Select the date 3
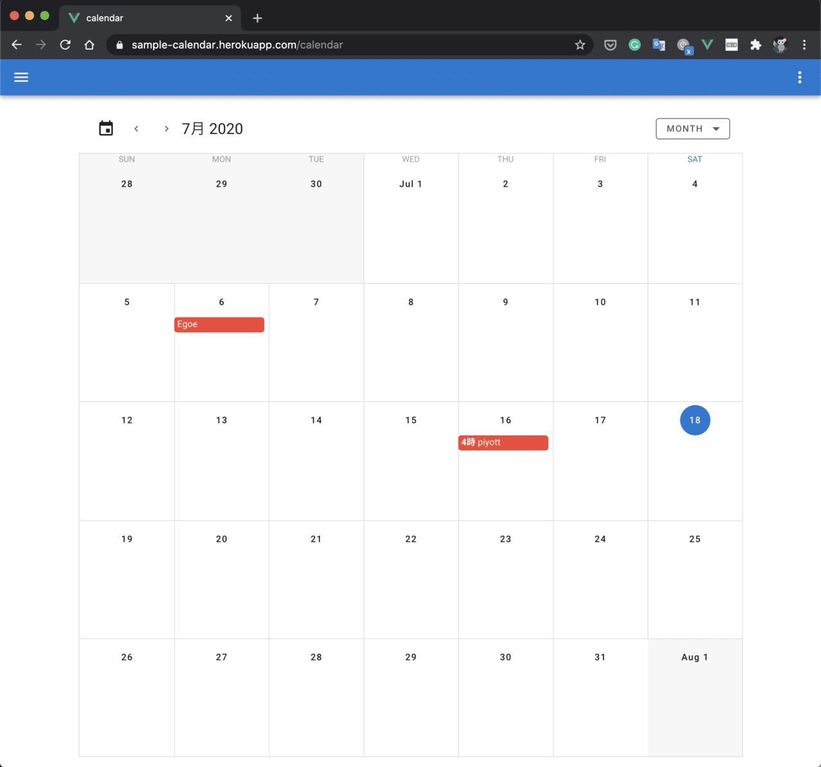The image size is (821, 767). (x=600, y=184)
